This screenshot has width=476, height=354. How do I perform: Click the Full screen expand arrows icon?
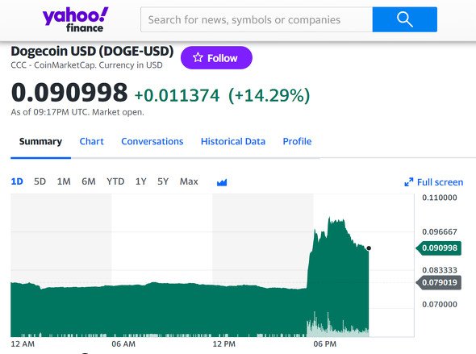tap(409, 182)
